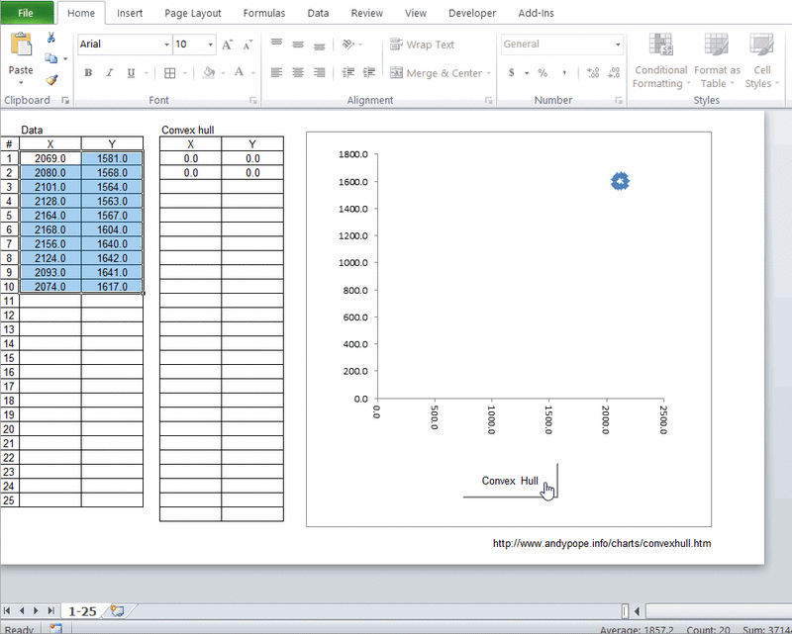Open the Developer ribbon tab
The image size is (792, 634).
(472, 14)
